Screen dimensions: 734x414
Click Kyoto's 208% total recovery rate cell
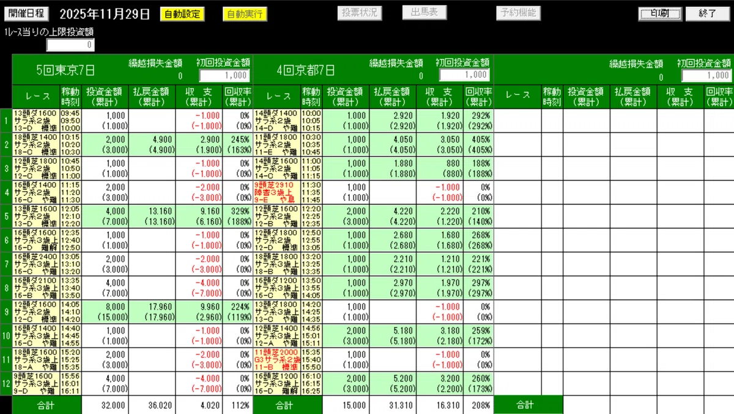[481, 405]
